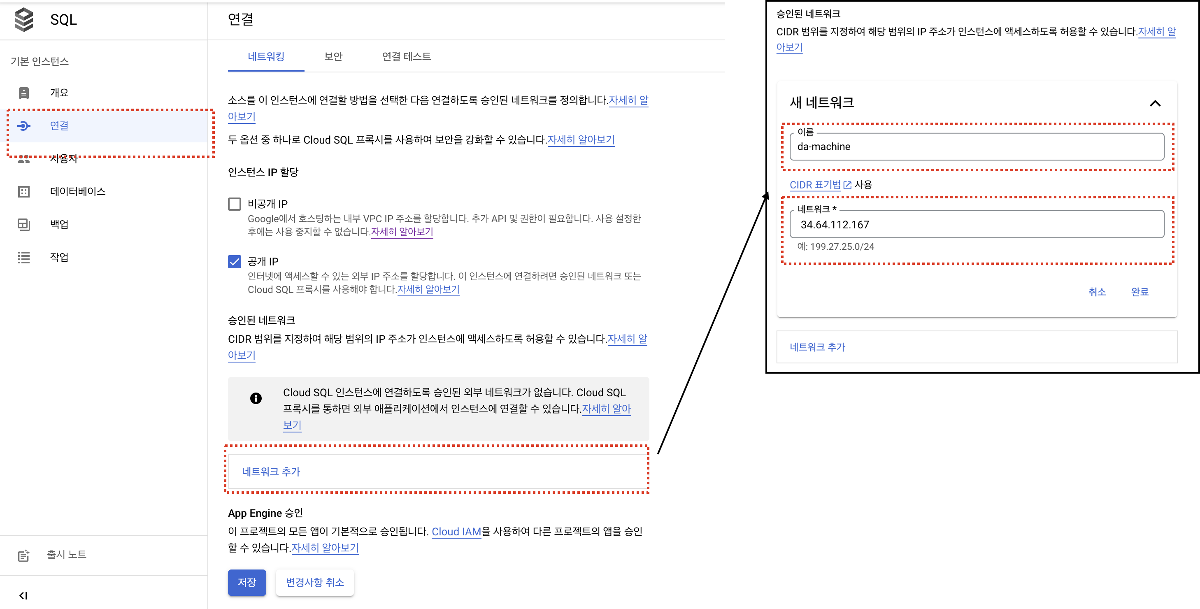Open 출시 노트 at sidebar bottom
This screenshot has height=609, width=1200.
point(67,555)
